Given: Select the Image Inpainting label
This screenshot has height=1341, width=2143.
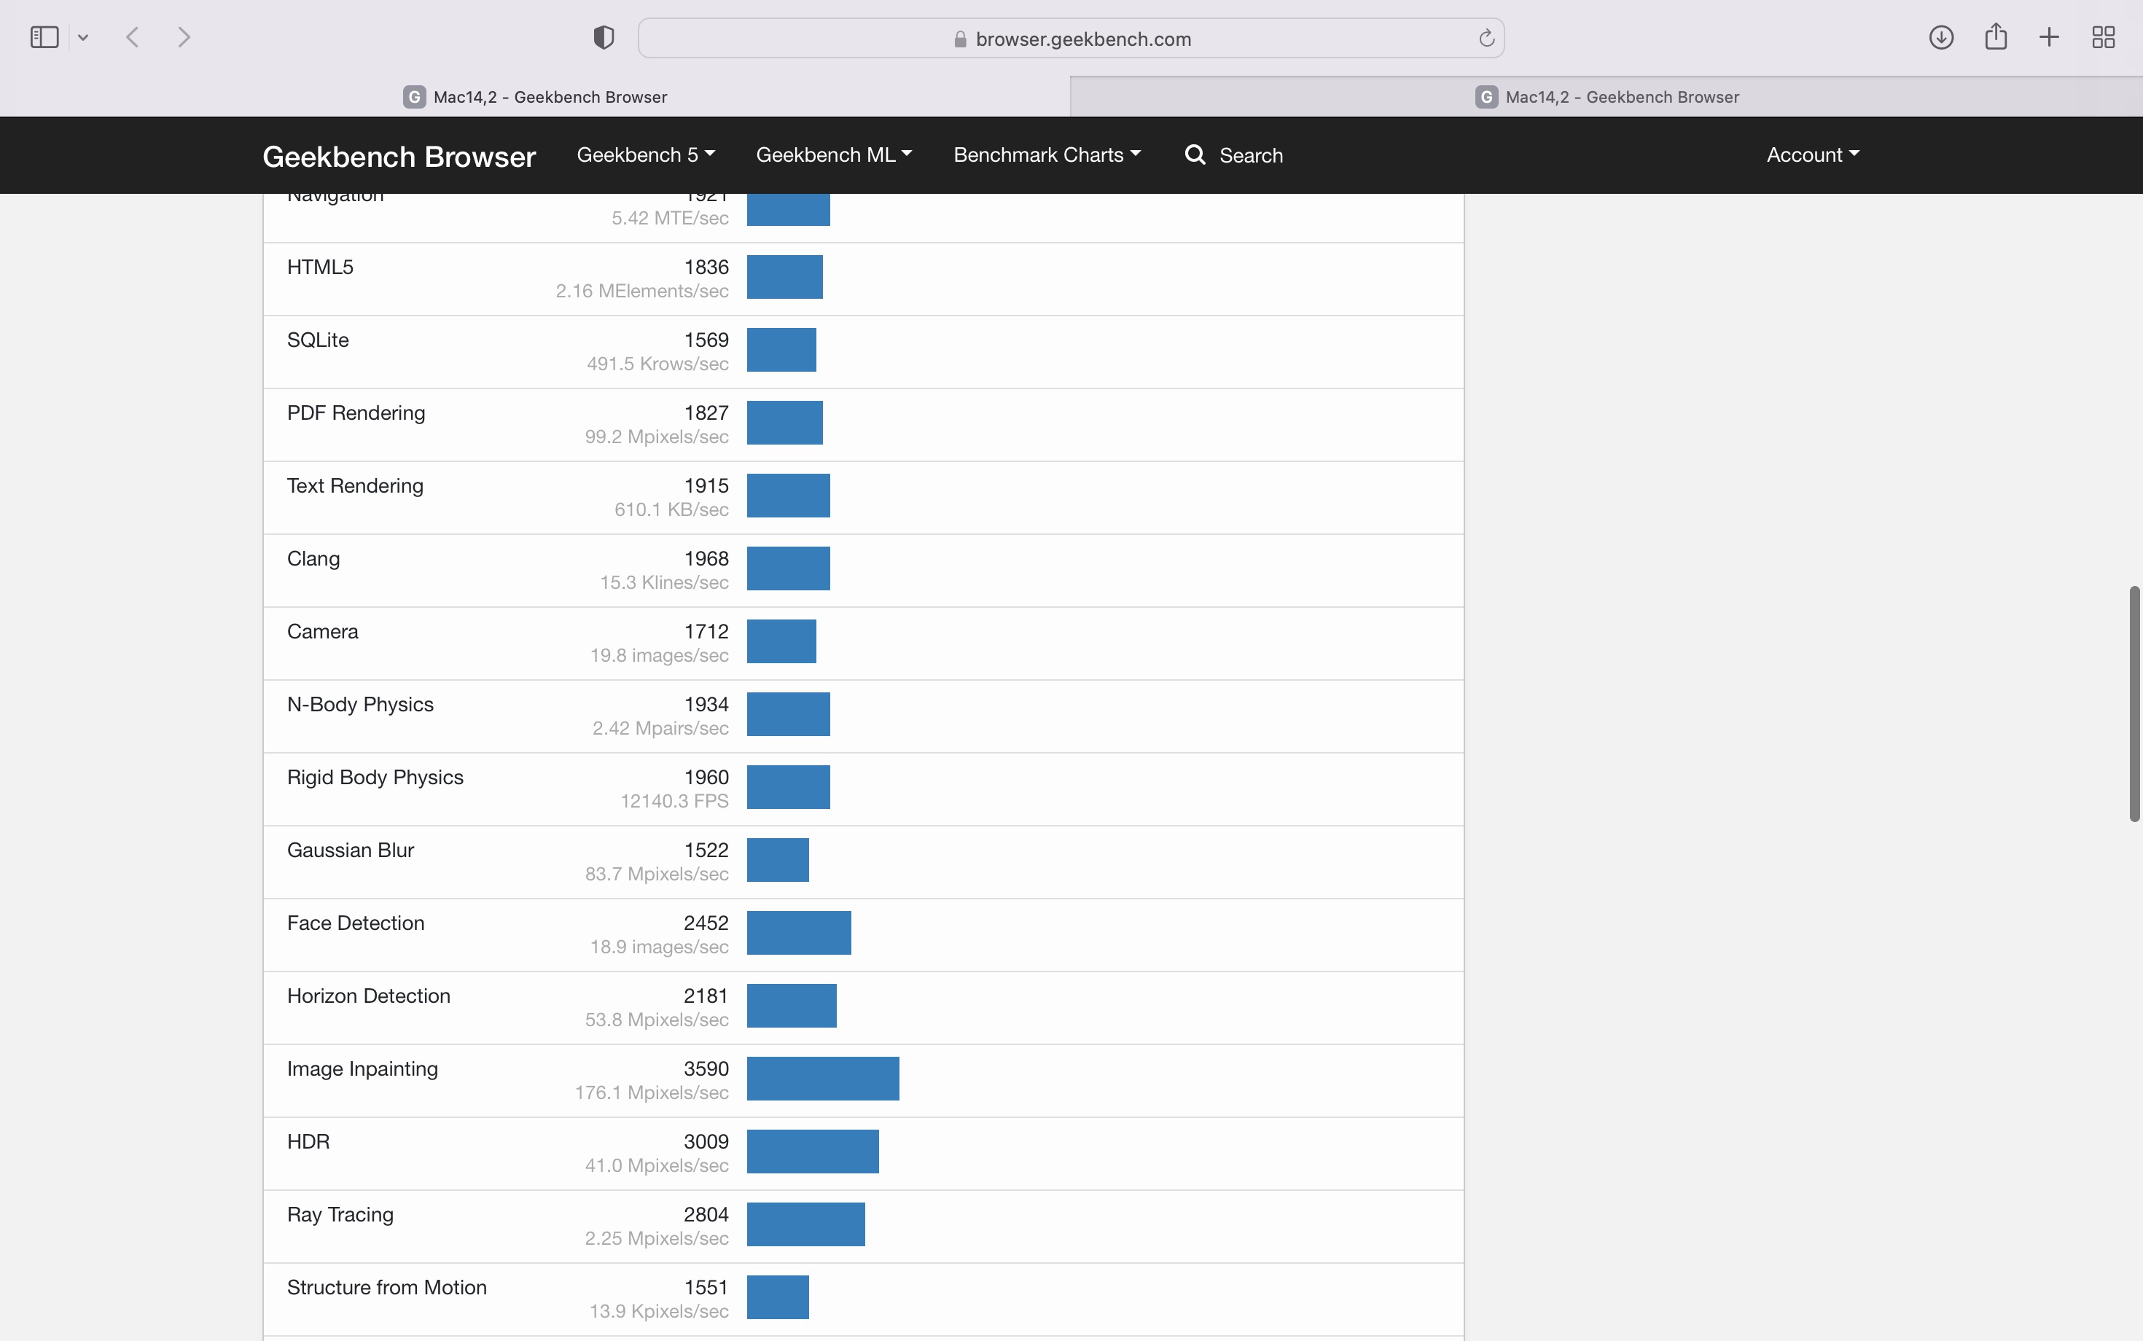Looking at the screenshot, I should coord(362,1070).
